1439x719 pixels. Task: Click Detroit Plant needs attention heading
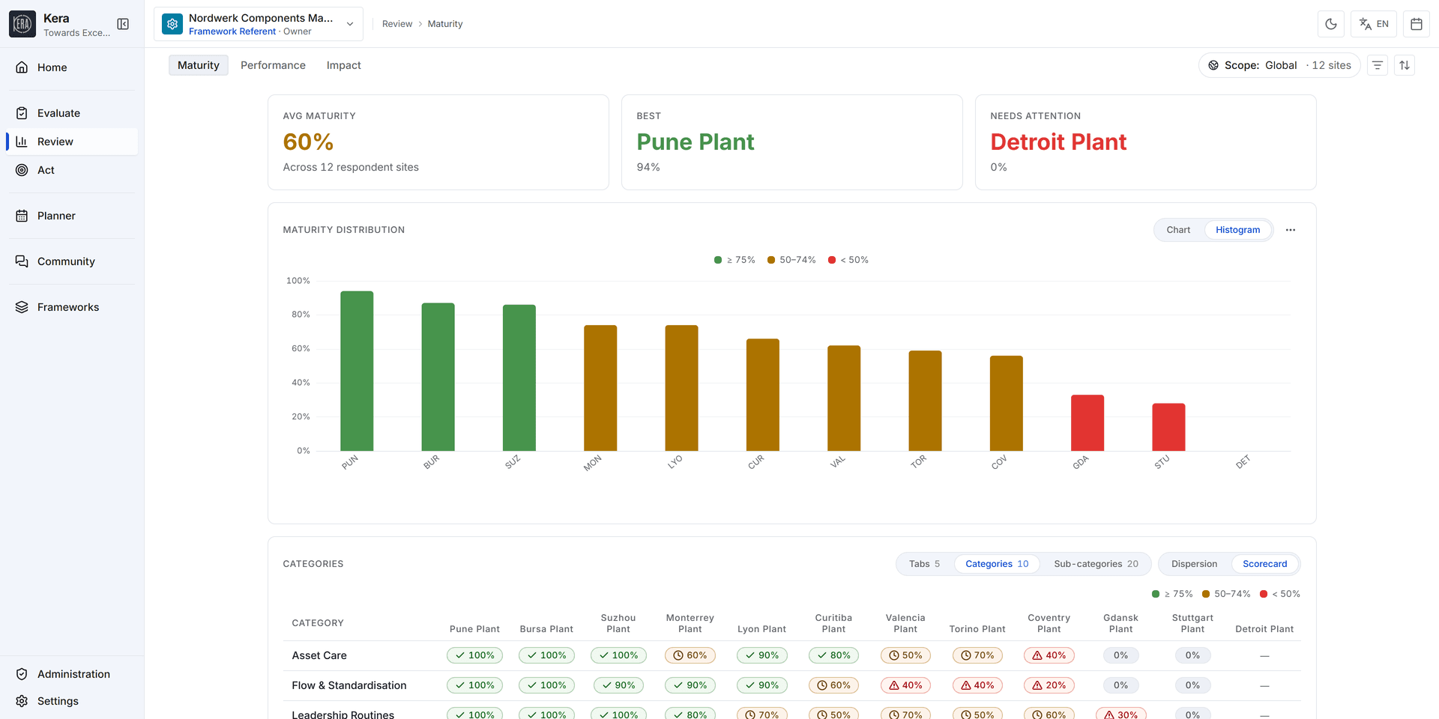coord(1058,142)
